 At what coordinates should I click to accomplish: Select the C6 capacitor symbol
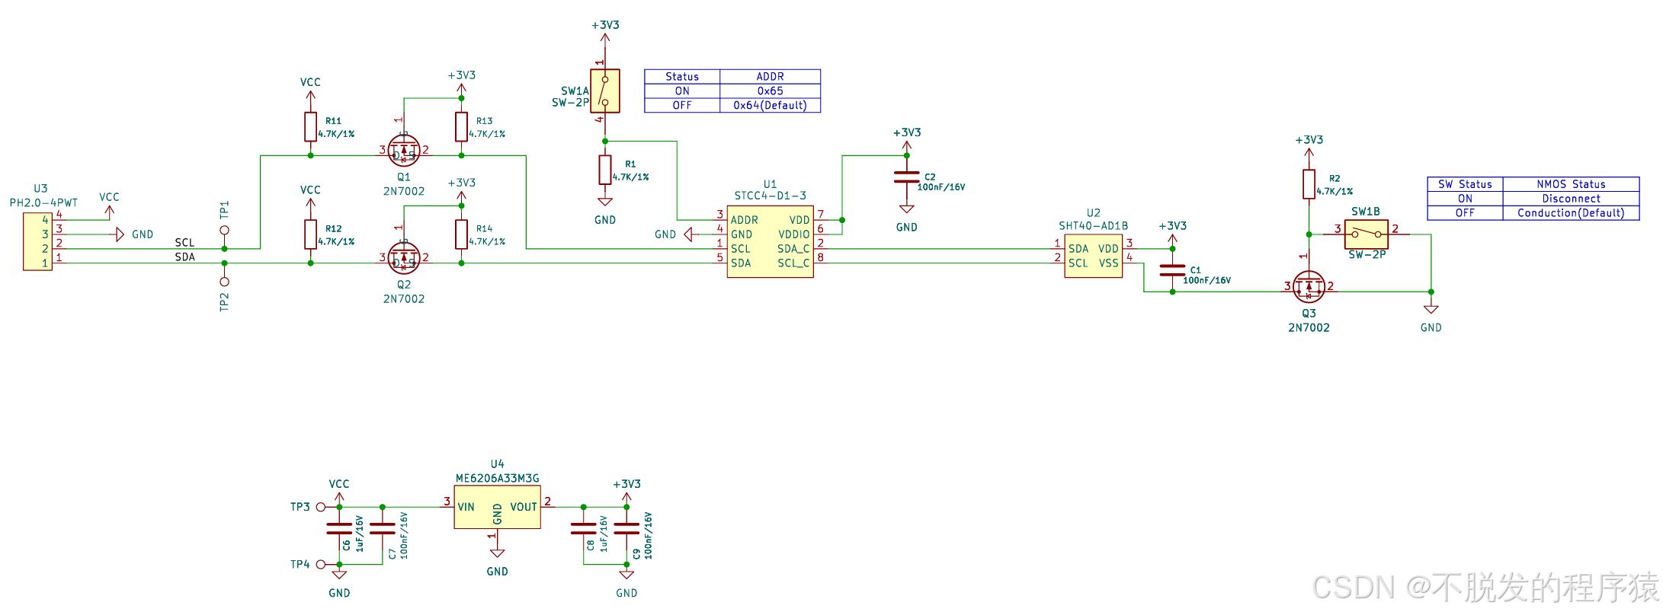tap(339, 528)
